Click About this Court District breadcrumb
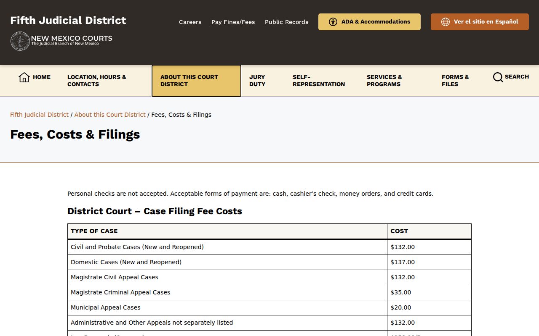 [x=110, y=115]
